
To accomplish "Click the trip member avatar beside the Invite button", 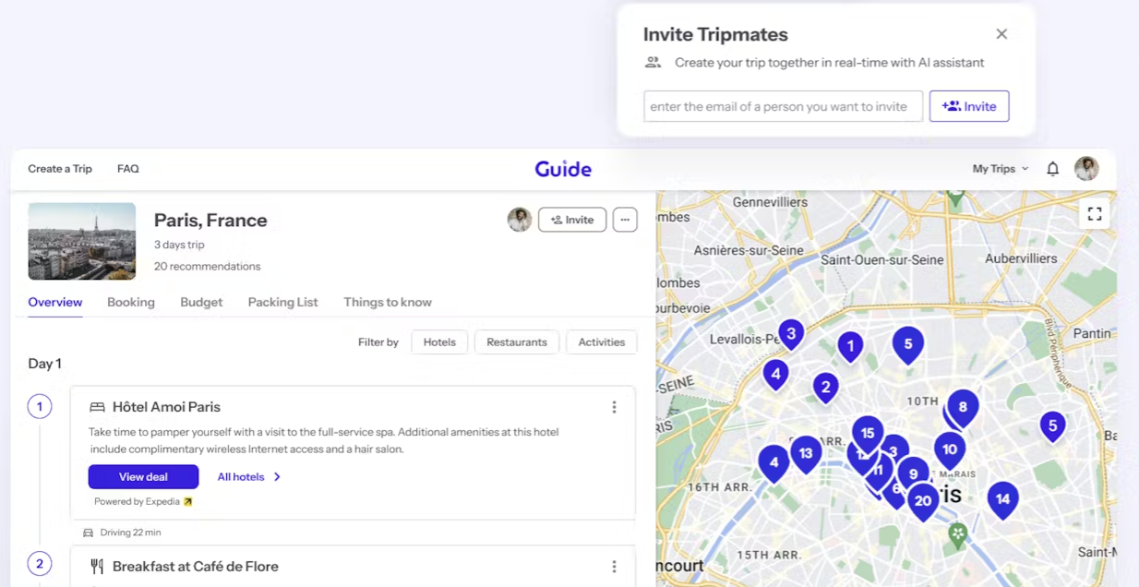I will click(x=520, y=220).
